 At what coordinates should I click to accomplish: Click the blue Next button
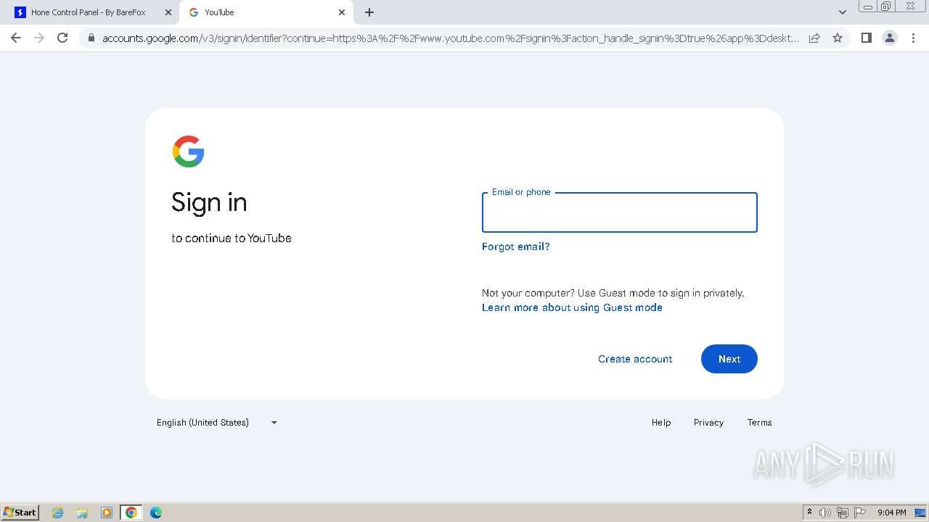[x=729, y=359]
